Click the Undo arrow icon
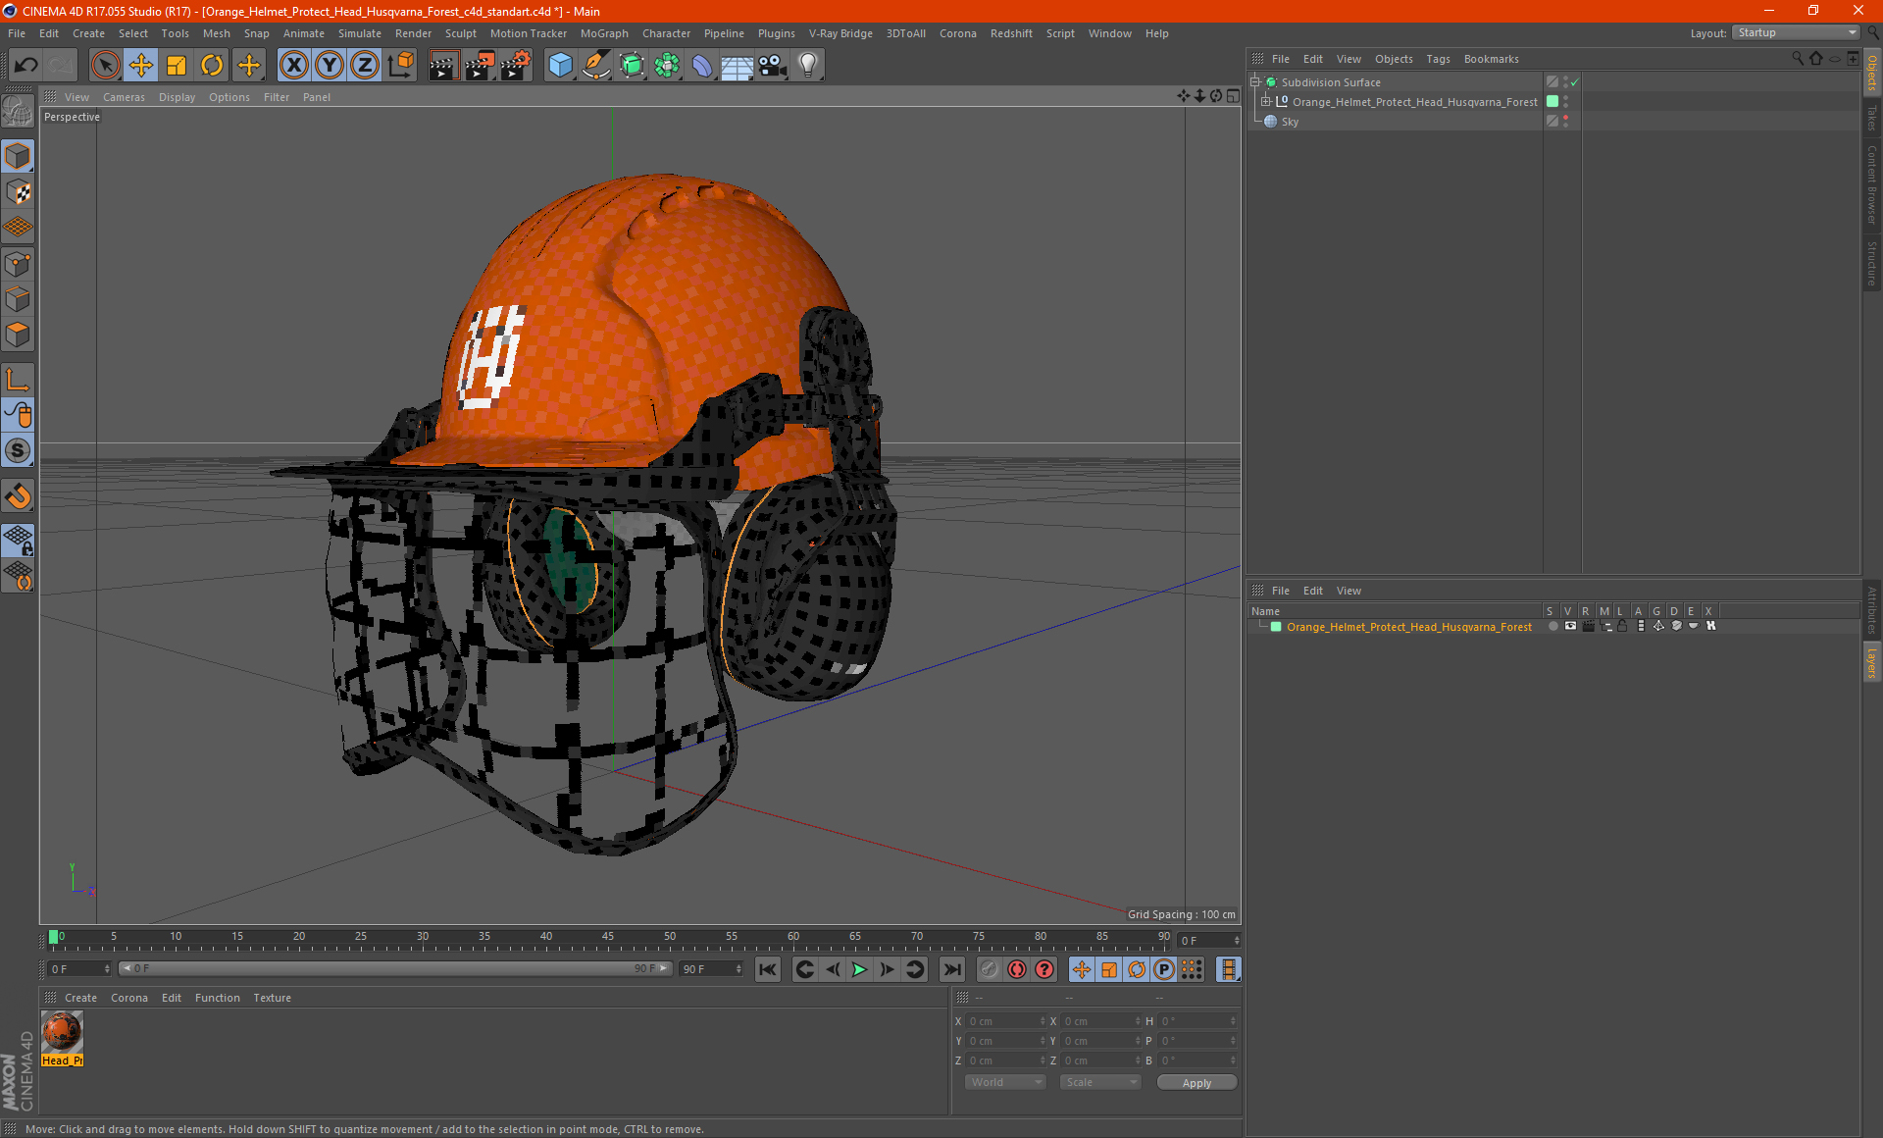1883x1138 pixels. [x=26, y=66]
